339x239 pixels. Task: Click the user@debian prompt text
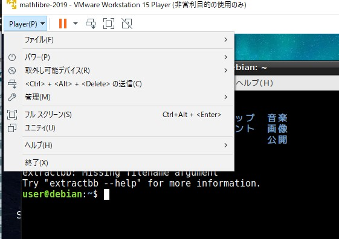click(x=53, y=194)
